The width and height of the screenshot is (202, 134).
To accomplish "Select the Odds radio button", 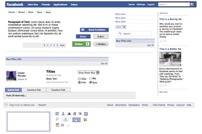I will [79, 79].
